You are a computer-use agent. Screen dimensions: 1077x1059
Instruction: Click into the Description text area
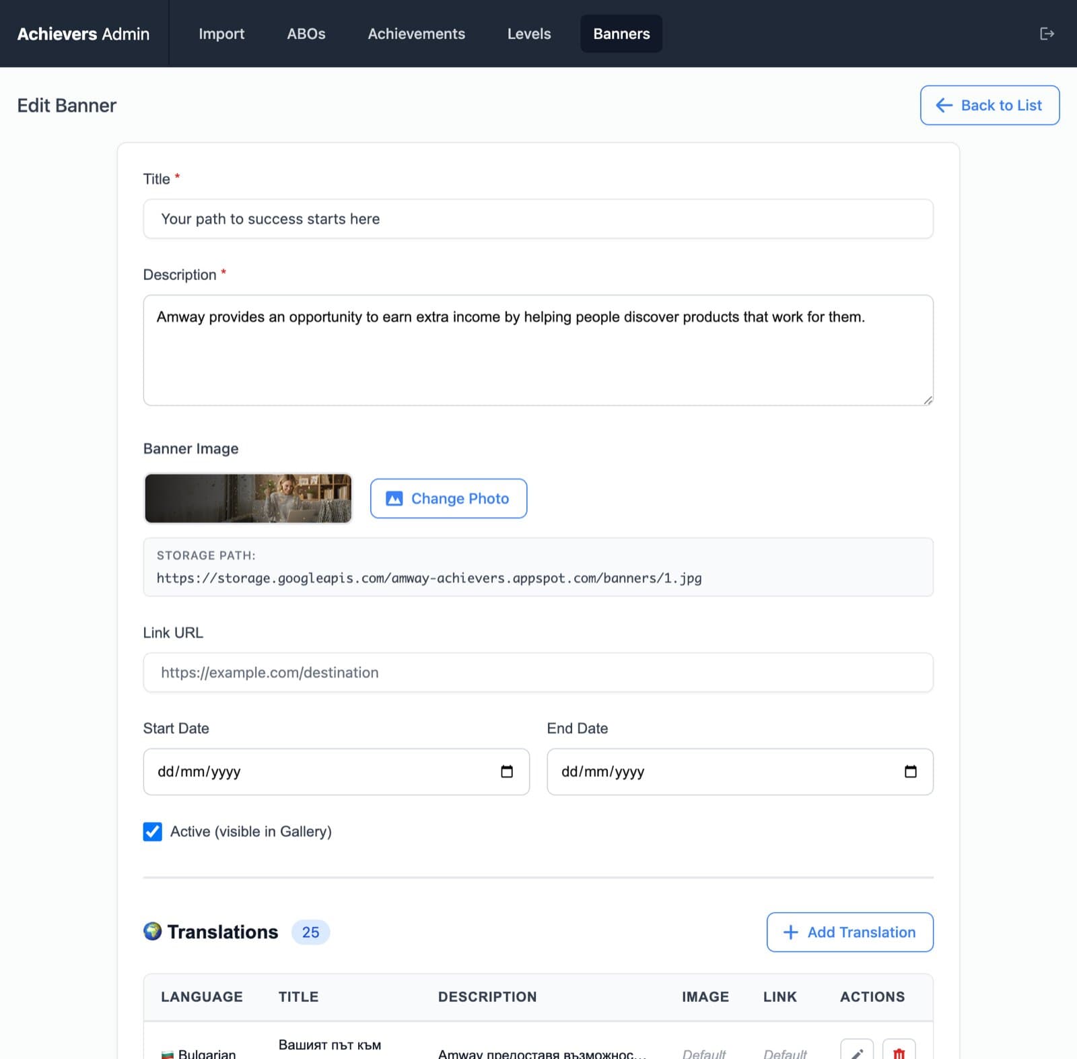(x=538, y=350)
